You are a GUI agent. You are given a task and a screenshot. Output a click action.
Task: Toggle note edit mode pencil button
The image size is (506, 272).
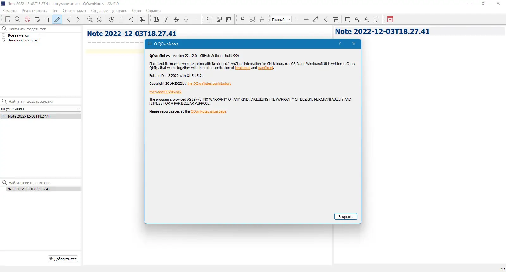57,19
